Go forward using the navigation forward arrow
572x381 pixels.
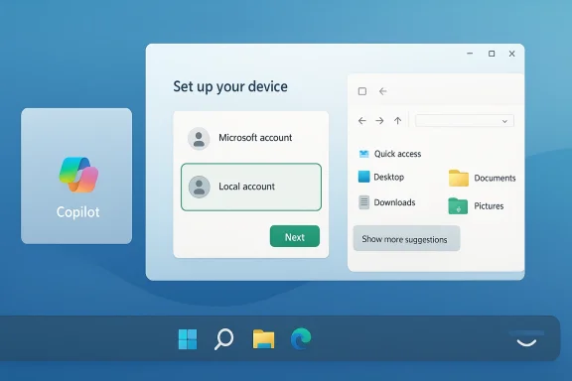pos(379,121)
